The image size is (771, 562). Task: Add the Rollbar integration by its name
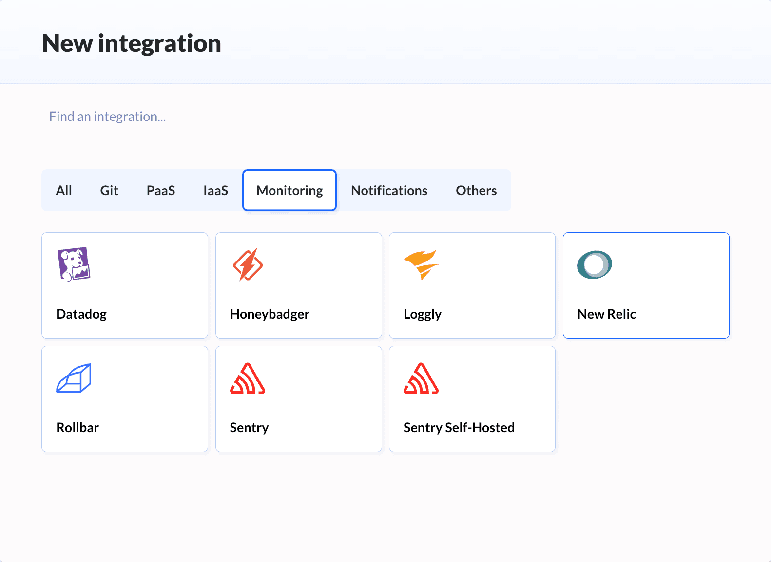[x=77, y=427]
